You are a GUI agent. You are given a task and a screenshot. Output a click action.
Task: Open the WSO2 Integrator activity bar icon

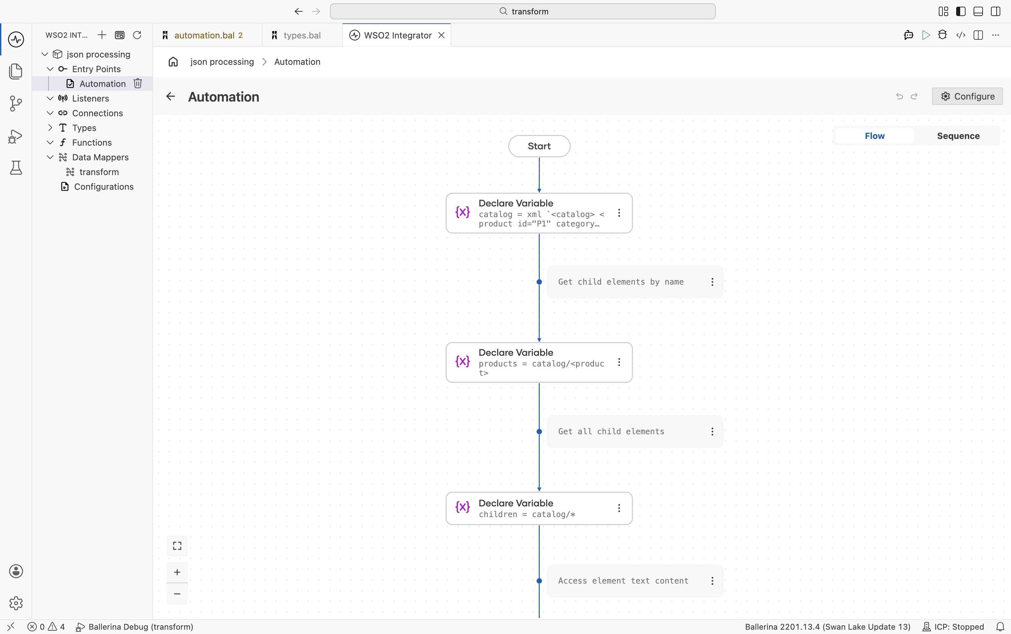click(16, 39)
